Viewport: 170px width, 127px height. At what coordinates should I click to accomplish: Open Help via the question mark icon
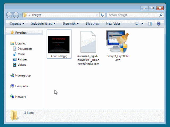[x=159, y=24]
